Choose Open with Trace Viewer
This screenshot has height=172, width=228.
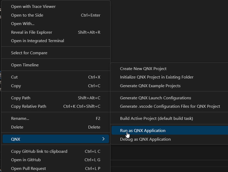(56, 7)
